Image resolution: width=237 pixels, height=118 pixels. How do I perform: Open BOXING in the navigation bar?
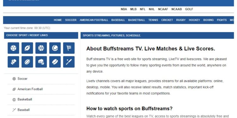point(209,20)
